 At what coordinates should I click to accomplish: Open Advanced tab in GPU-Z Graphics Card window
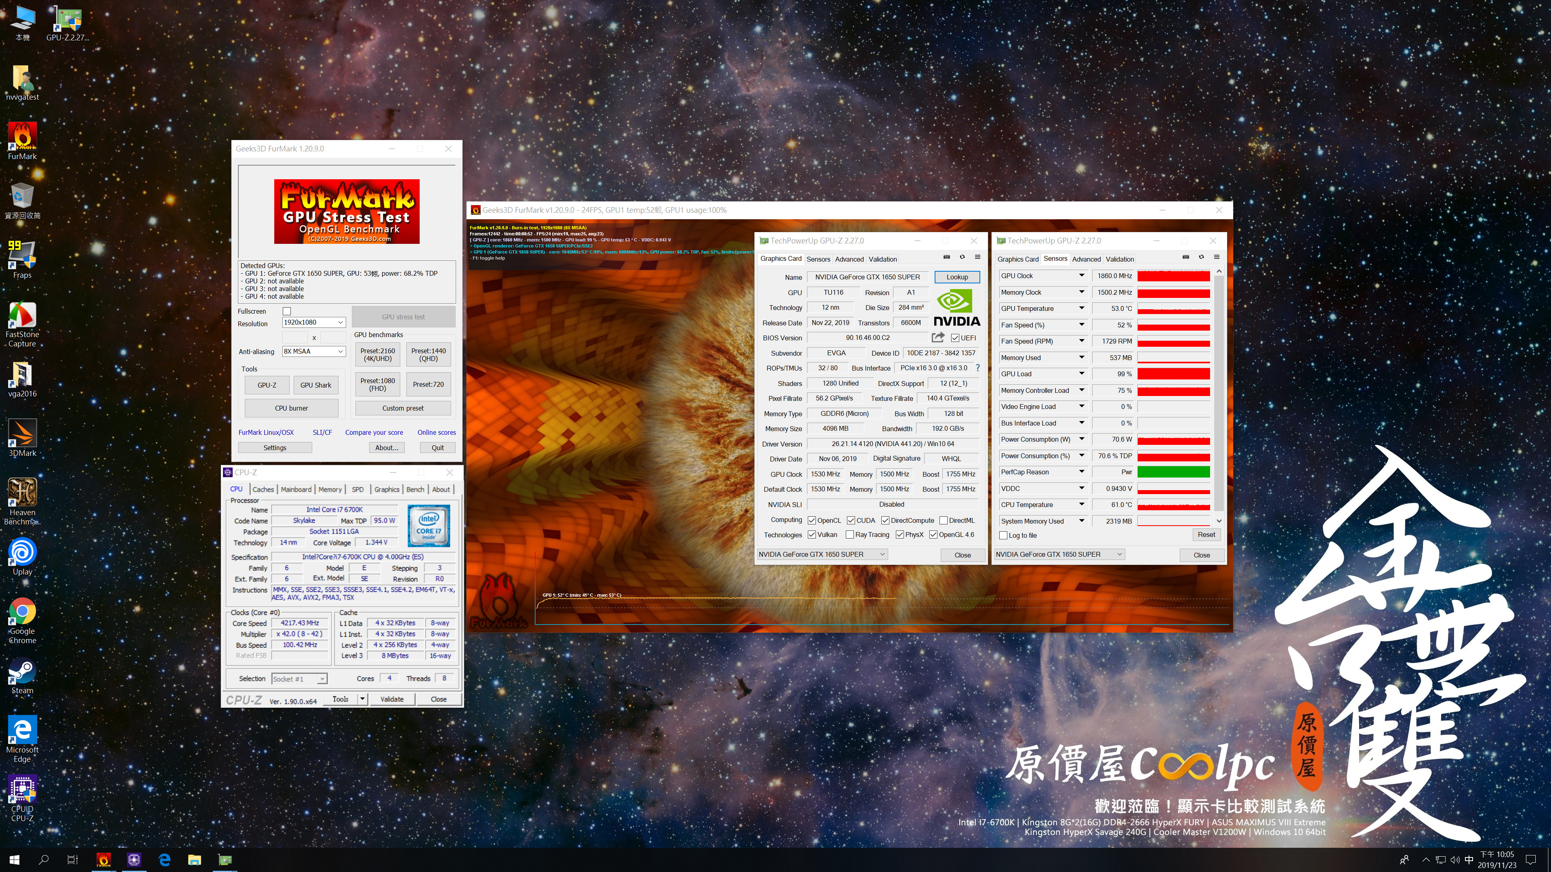[849, 259]
